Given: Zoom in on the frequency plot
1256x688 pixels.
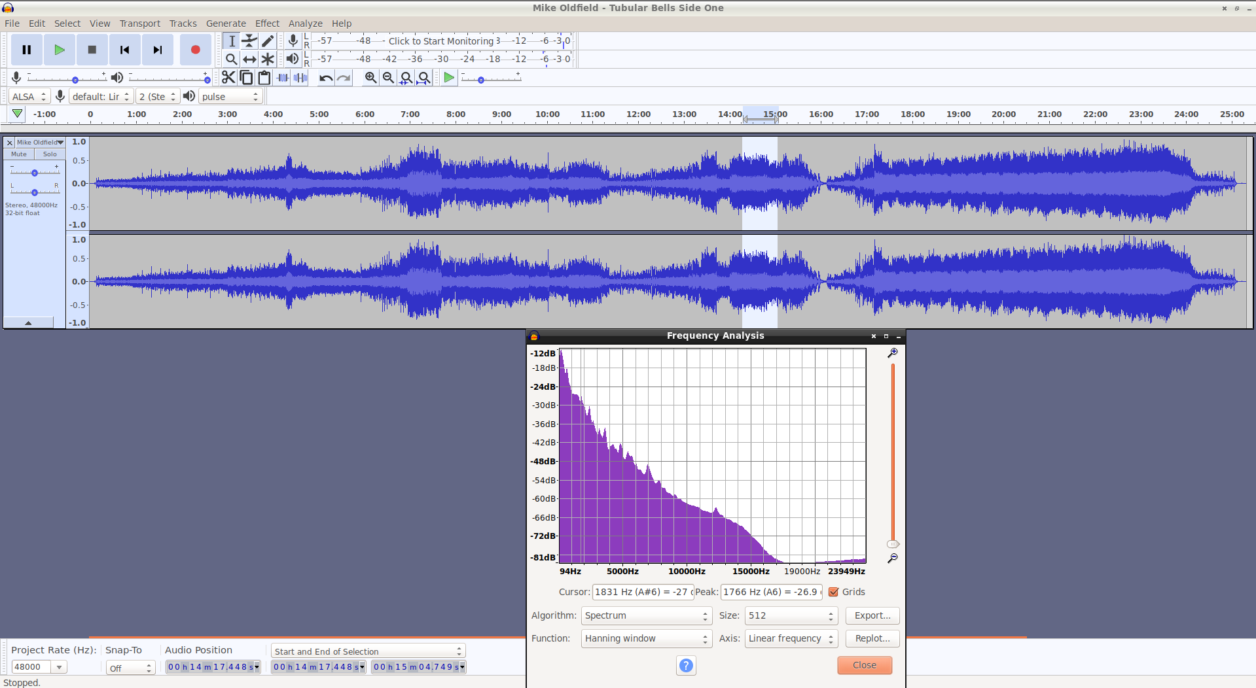Looking at the screenshot, I should pos(893,353).
